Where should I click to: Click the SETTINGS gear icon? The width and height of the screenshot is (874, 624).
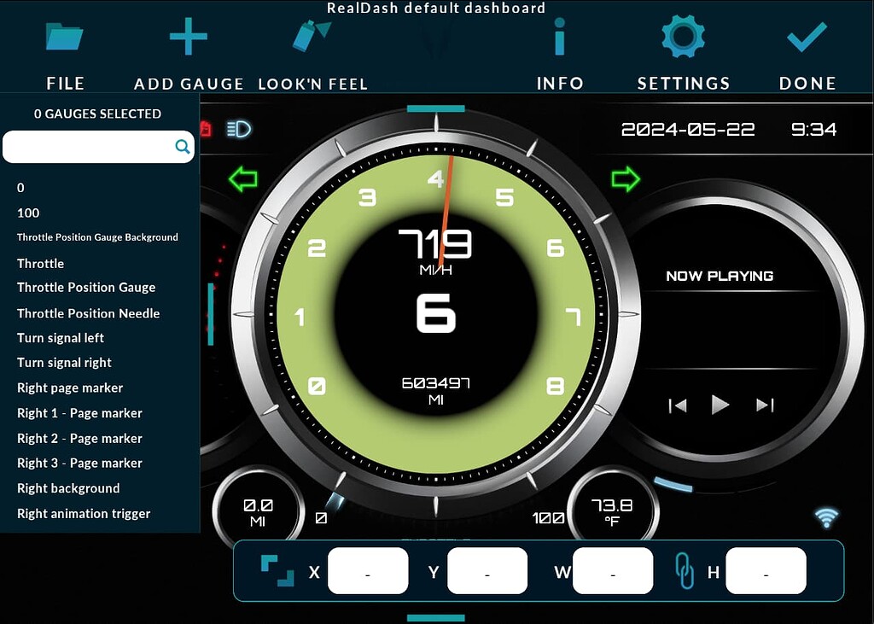point(683,38)
